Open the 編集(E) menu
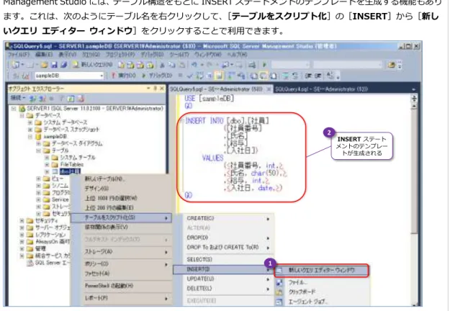The image size is (450, 311). pyautogui.click(x=44, y=55)
